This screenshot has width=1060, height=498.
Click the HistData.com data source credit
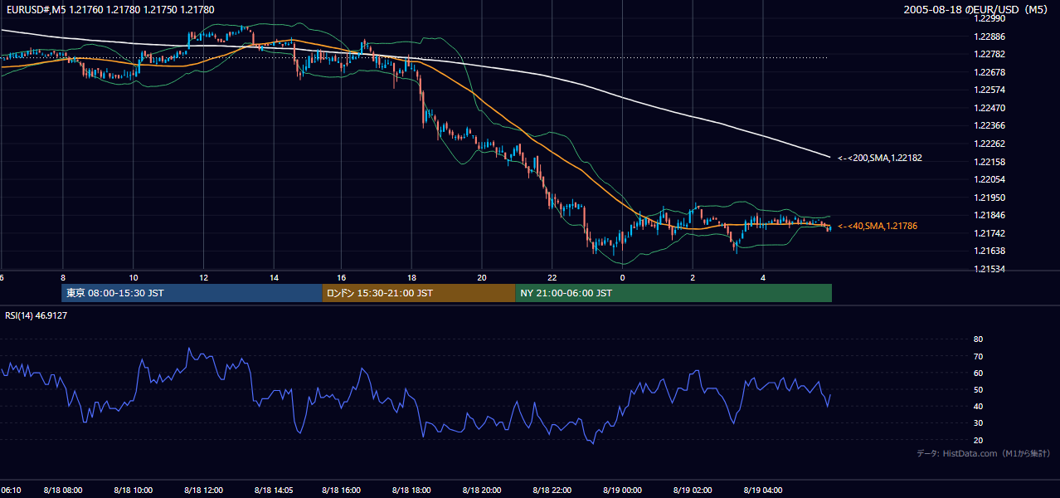coord(983,453)
